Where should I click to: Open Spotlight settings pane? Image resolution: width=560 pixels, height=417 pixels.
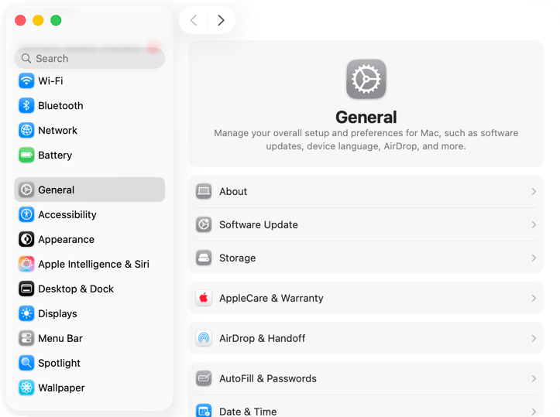pyautogui.click(x=89, y=363)
